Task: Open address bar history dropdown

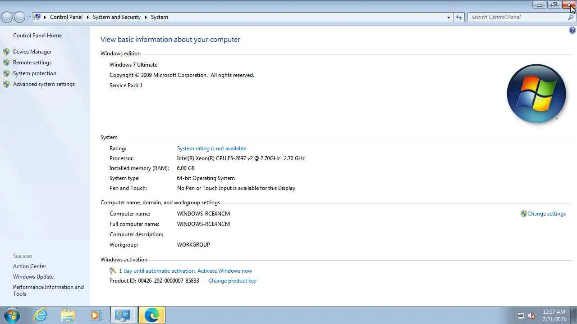Action: [x=449, y=17]
